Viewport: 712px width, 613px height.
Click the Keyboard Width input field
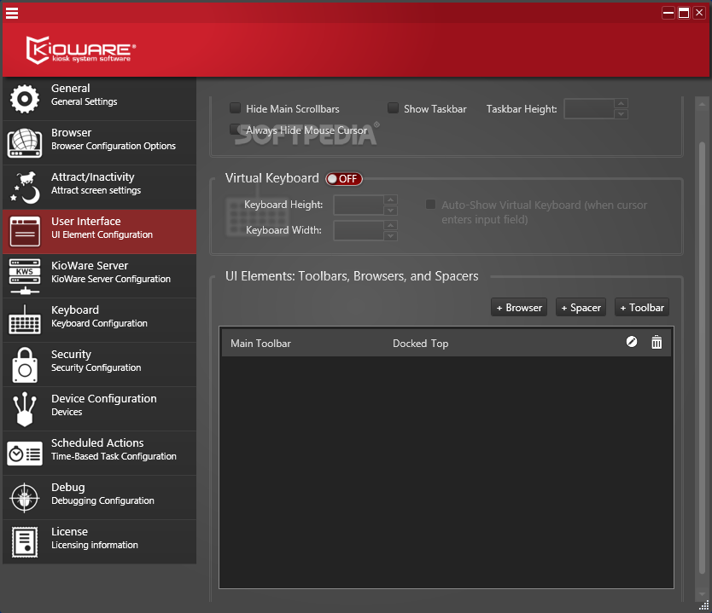[359, 230]
